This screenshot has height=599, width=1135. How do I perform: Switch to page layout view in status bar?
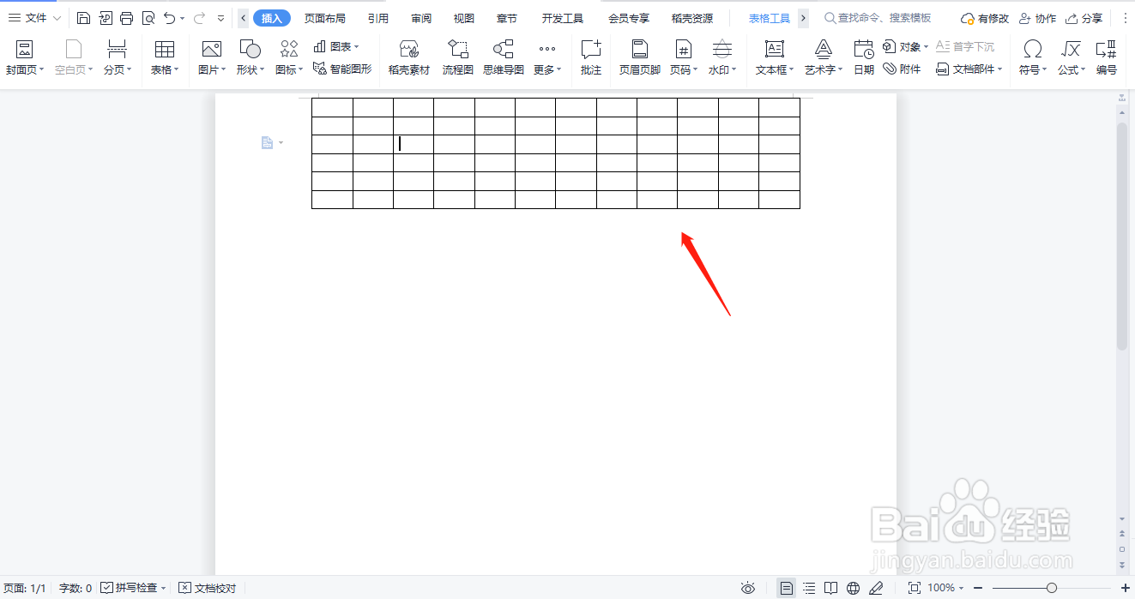click(786, 588)
